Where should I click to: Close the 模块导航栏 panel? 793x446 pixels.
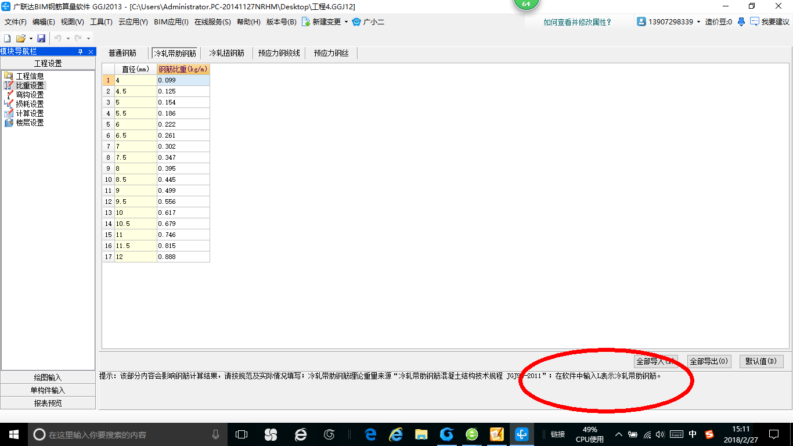(91, 52)
